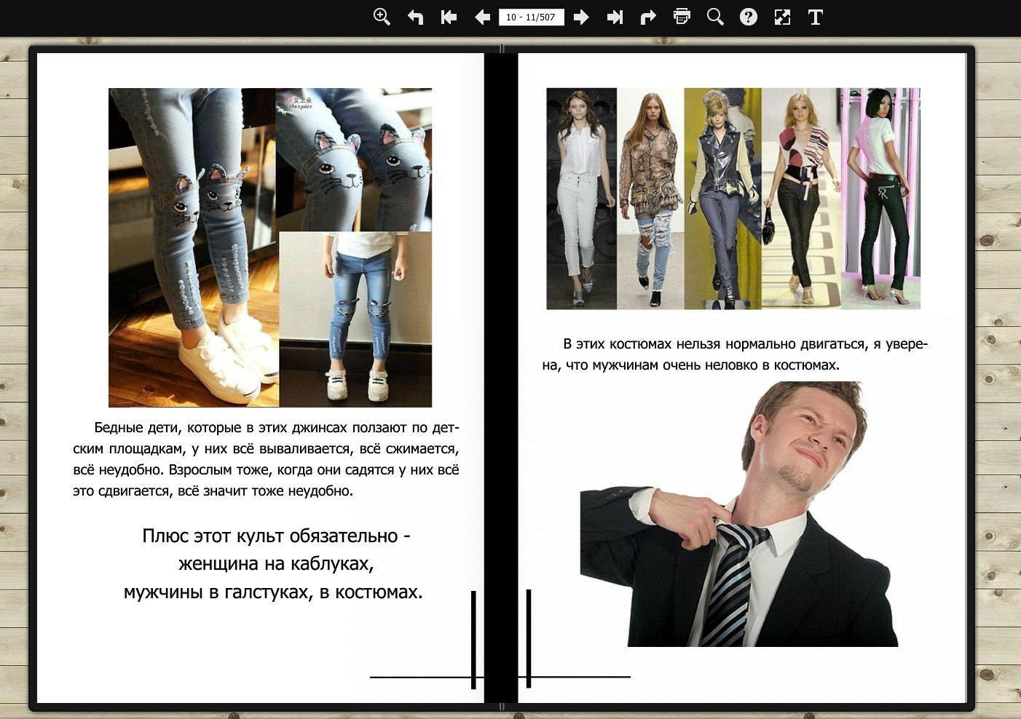
Task: Switch to text view mode
Action: click(816, 17)
